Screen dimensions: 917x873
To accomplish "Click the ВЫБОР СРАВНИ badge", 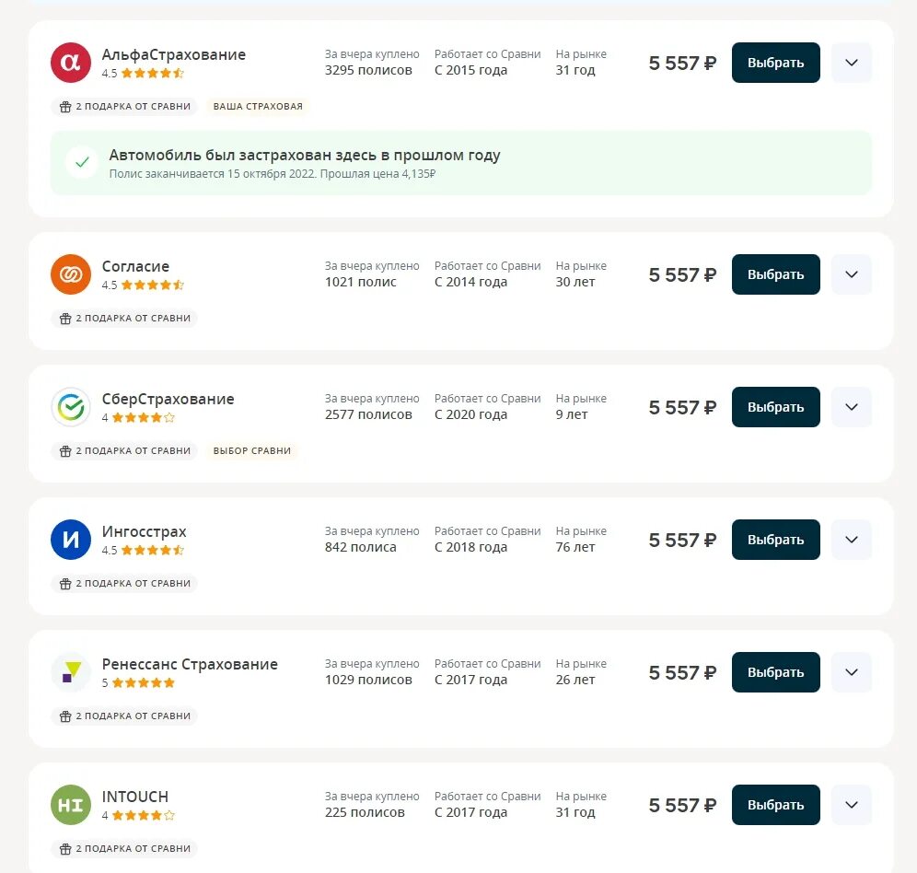I will pos(252,451).
